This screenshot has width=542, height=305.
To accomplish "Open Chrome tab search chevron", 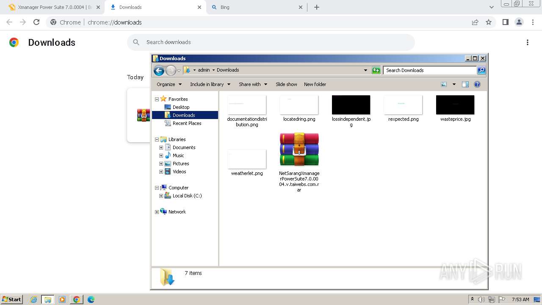I will [491, 7].
